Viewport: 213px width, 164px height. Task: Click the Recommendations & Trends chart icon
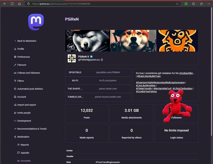[x=15, y=129]
